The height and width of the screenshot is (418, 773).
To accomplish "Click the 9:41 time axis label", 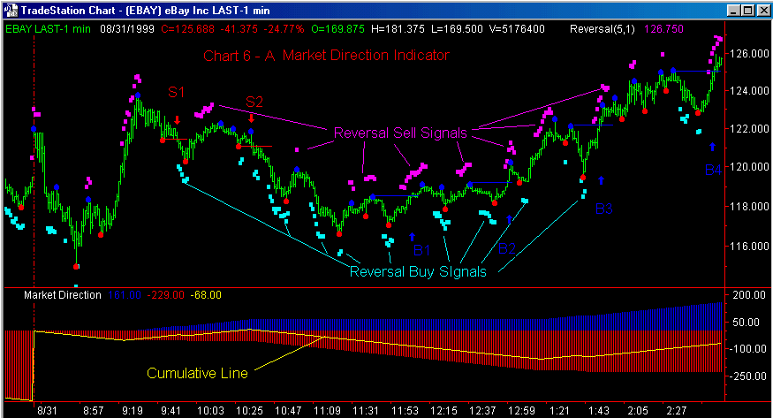I will [171, 411].
